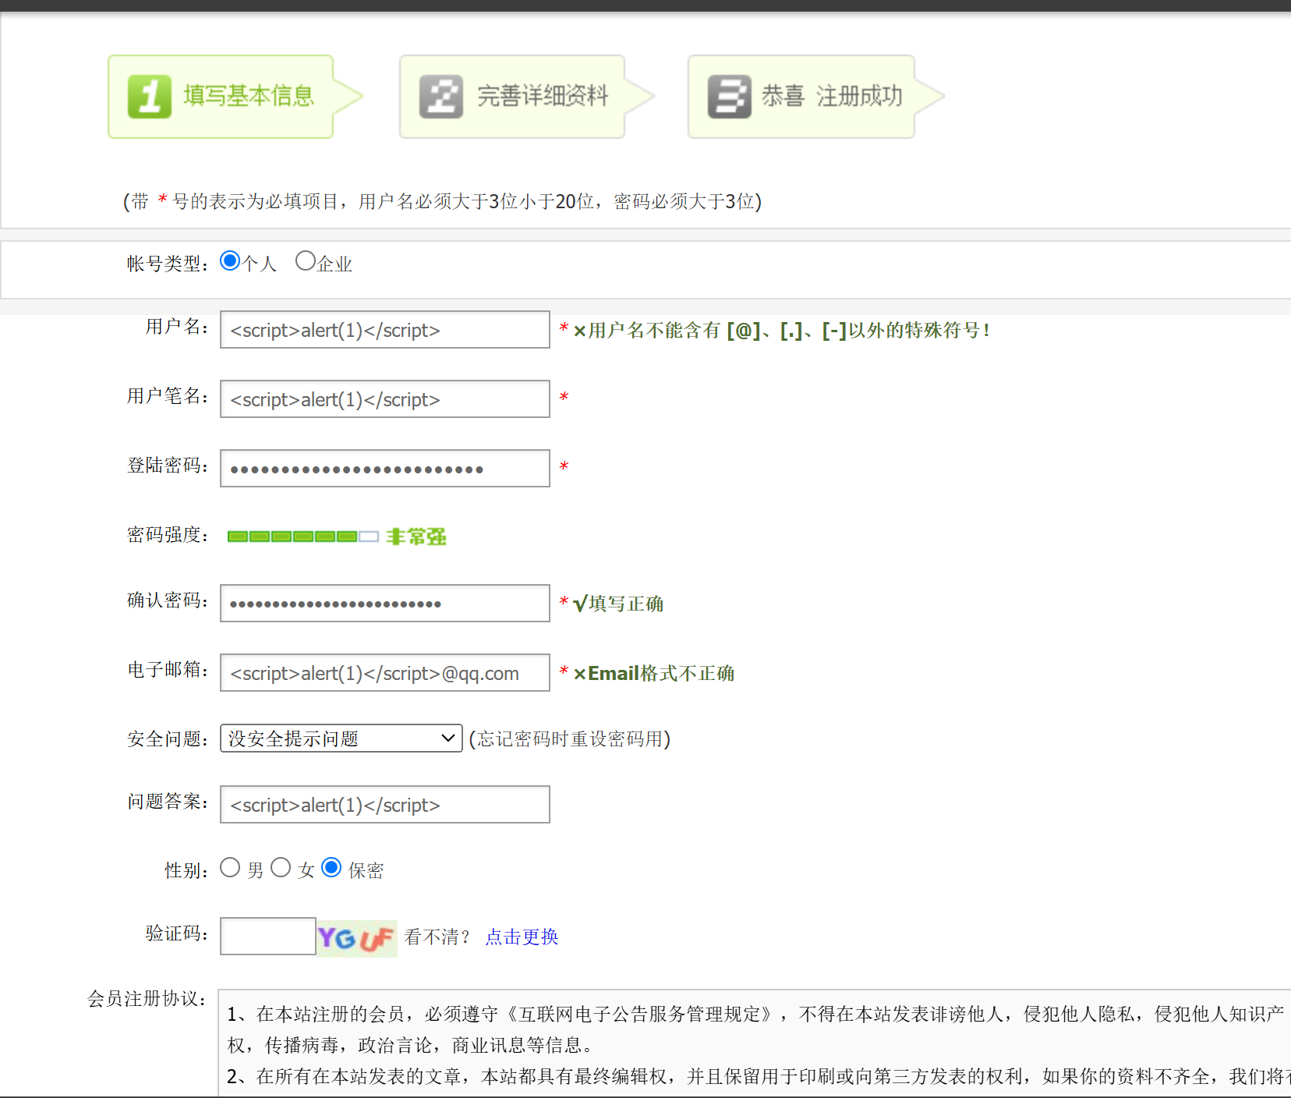Select the 个人 account type radio
This screenshot has width=1291, height=1098.
click(230, 260)
